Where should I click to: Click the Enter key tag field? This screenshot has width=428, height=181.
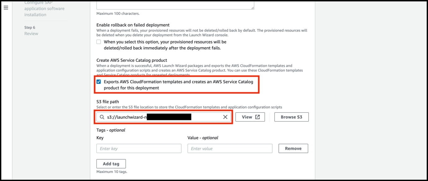[x=138, y=148]
